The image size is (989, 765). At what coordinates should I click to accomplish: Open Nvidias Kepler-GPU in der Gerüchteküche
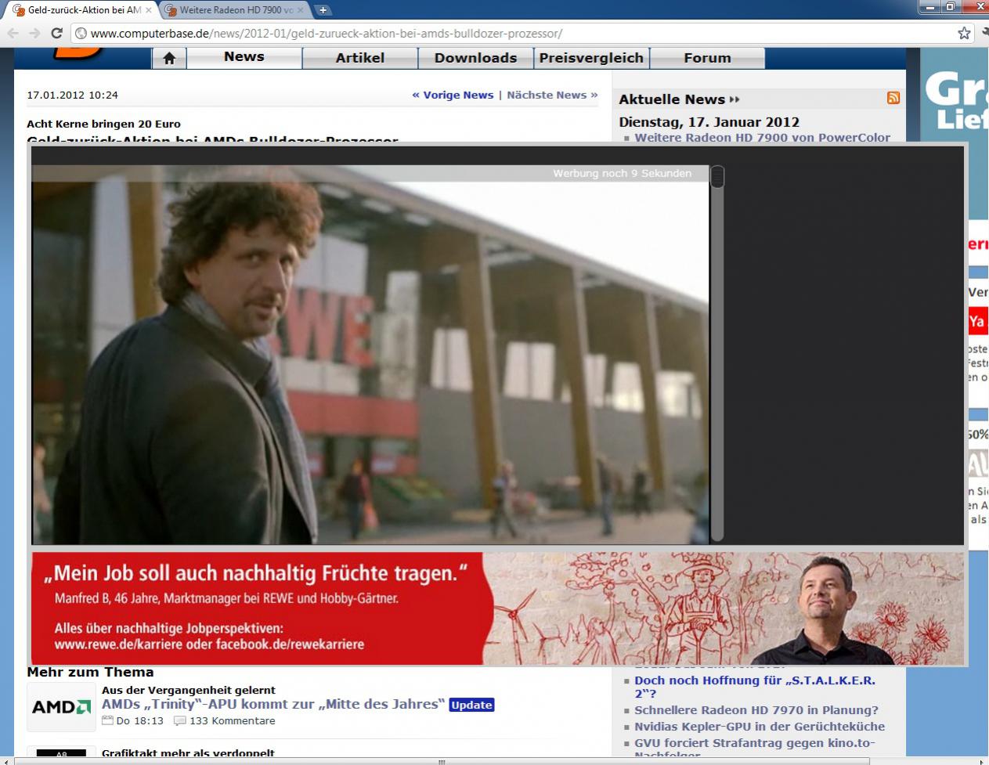pos(760,727)
